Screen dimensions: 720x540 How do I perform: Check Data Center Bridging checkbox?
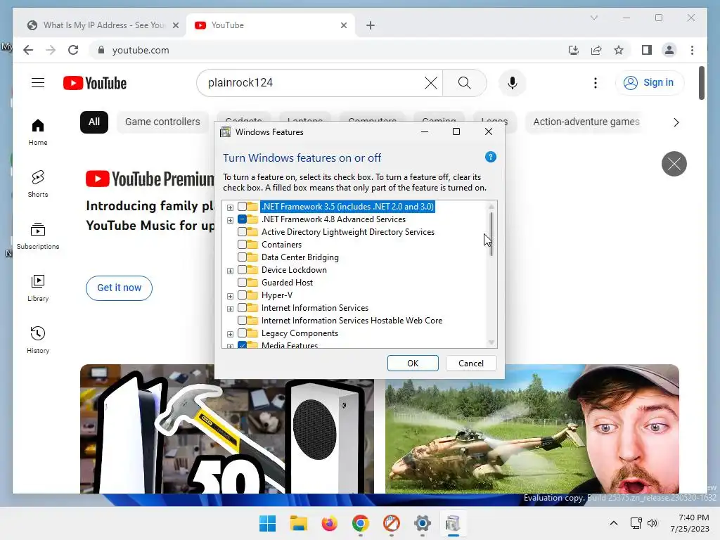(242, 257)
